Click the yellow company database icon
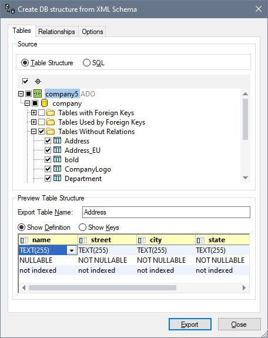268x338 pixels. (x=44, y=103)
